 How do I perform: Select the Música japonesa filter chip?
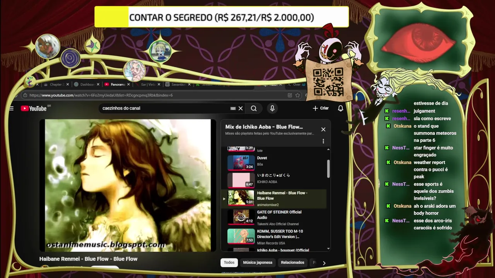point(258,263)
